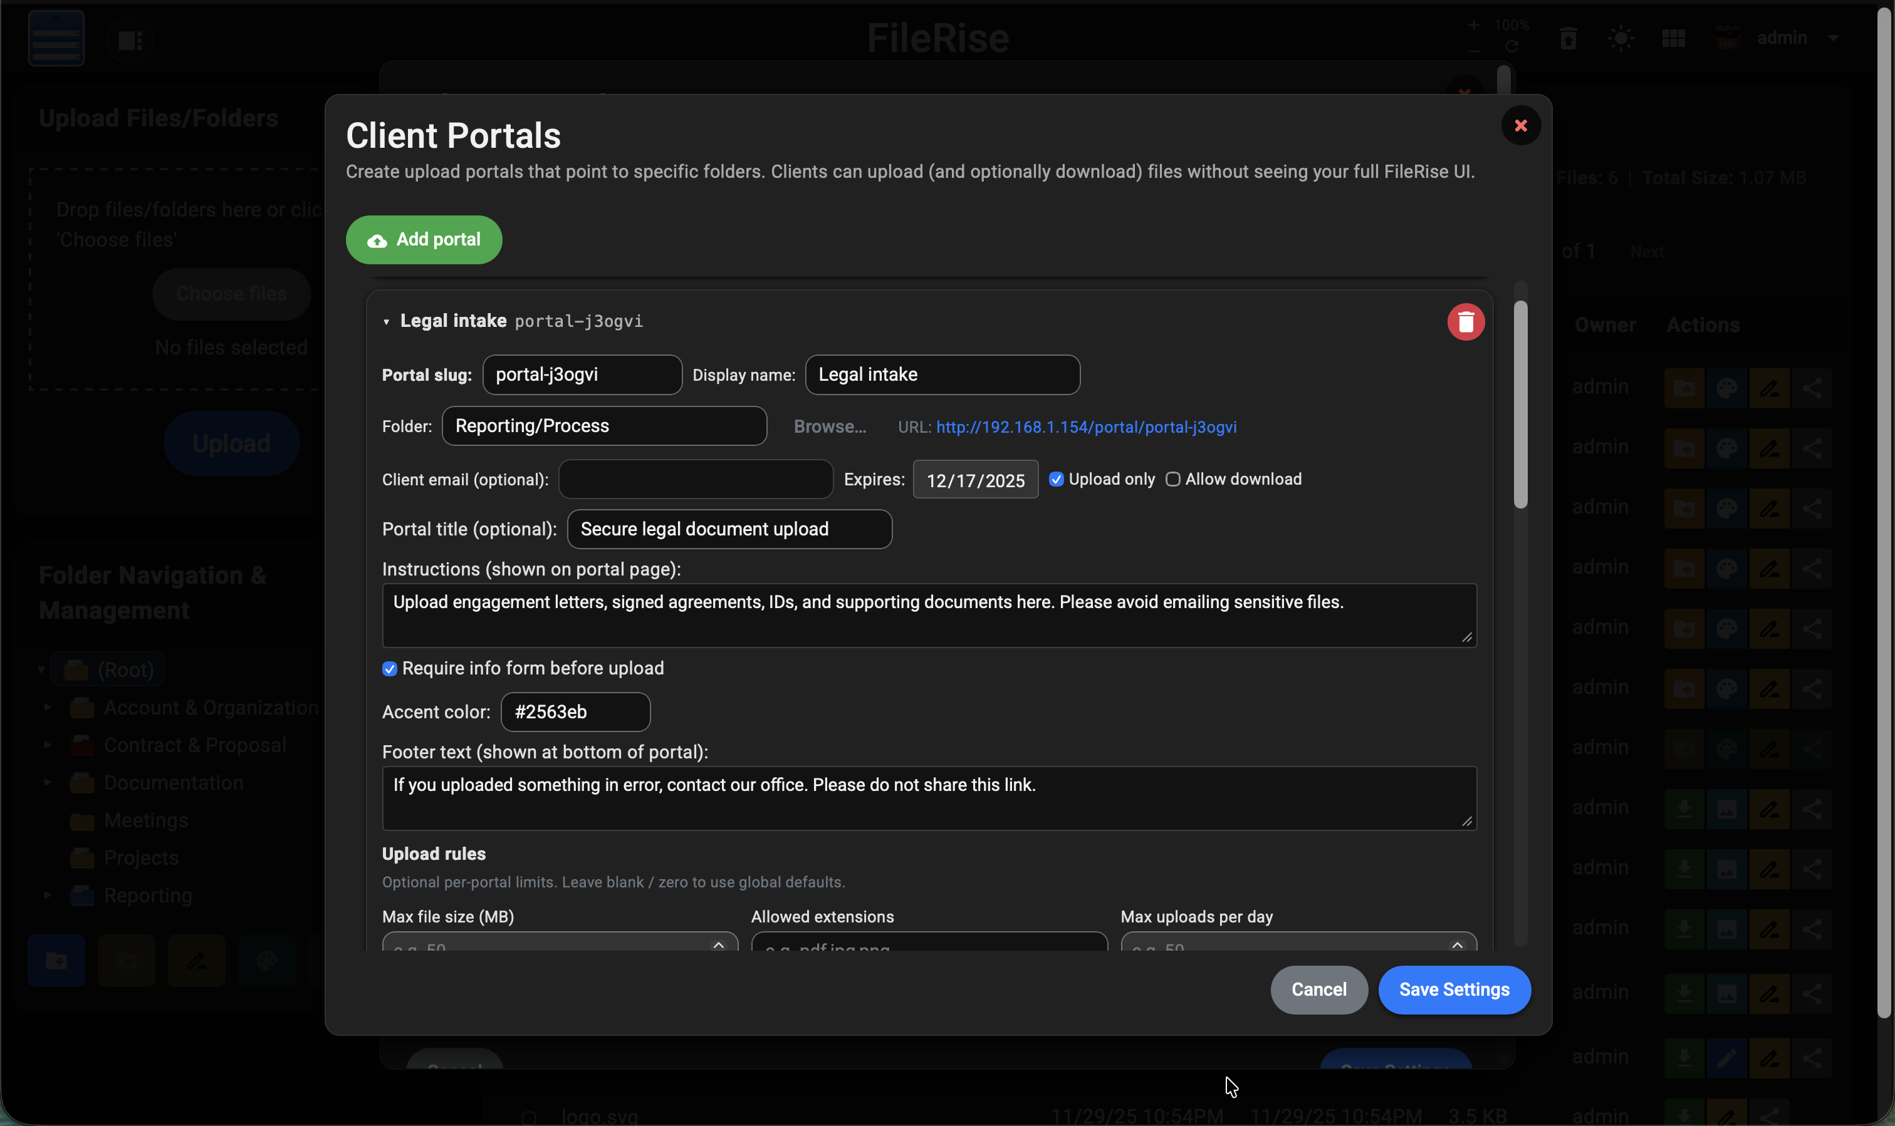Disable Require info form before upload

390,668
